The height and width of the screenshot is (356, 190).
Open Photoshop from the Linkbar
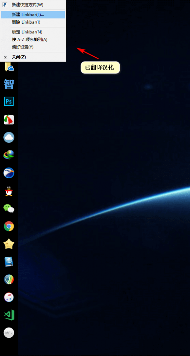(9, 102)
